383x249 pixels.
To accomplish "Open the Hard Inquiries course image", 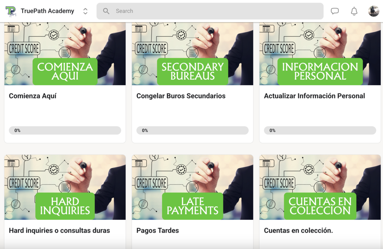I will click(x=65, y=187).
